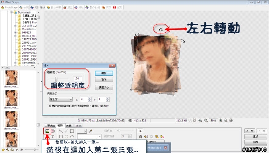Expand the 2008091812 folder

click(x=15, y=53)
